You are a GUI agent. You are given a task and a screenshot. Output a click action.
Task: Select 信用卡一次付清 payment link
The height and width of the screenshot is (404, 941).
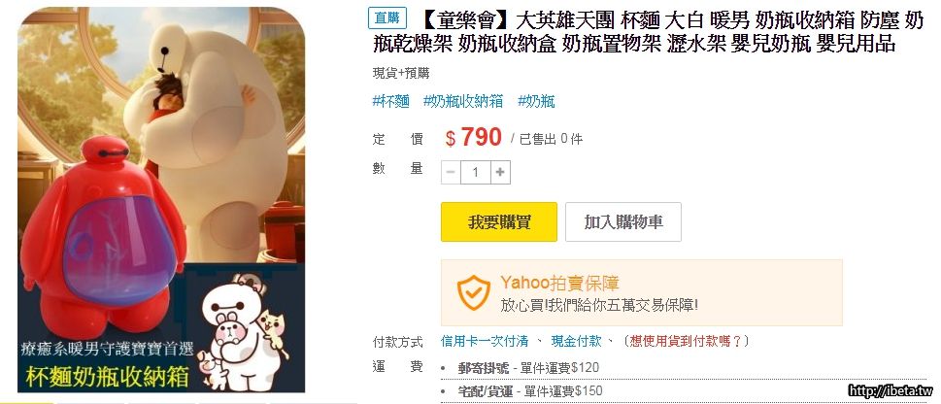tap(485, 342)
